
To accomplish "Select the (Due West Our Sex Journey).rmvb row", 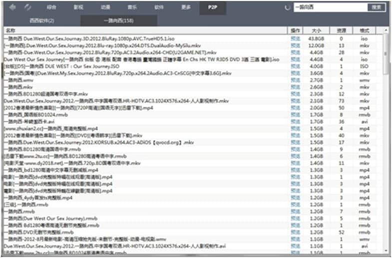I will tap(50, 219).
